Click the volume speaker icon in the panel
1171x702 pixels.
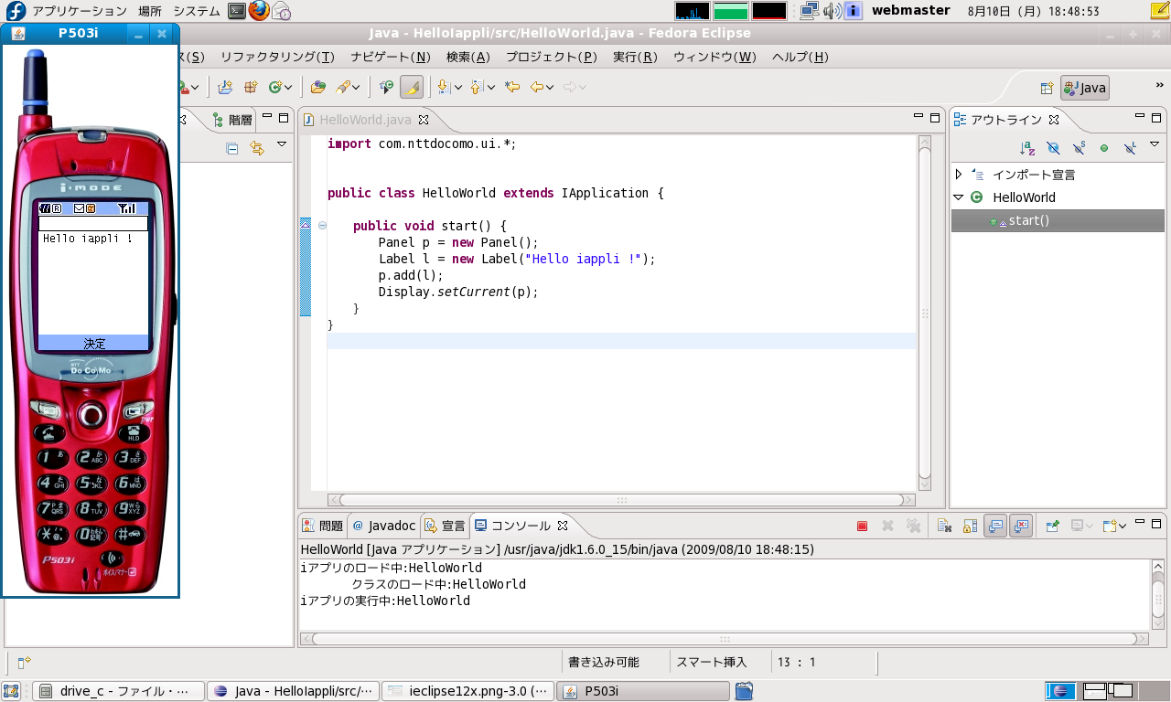click(x=832, y=11)
